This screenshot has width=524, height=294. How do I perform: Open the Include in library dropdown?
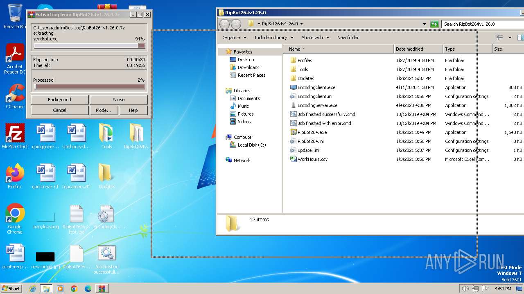tap(274, 38)
